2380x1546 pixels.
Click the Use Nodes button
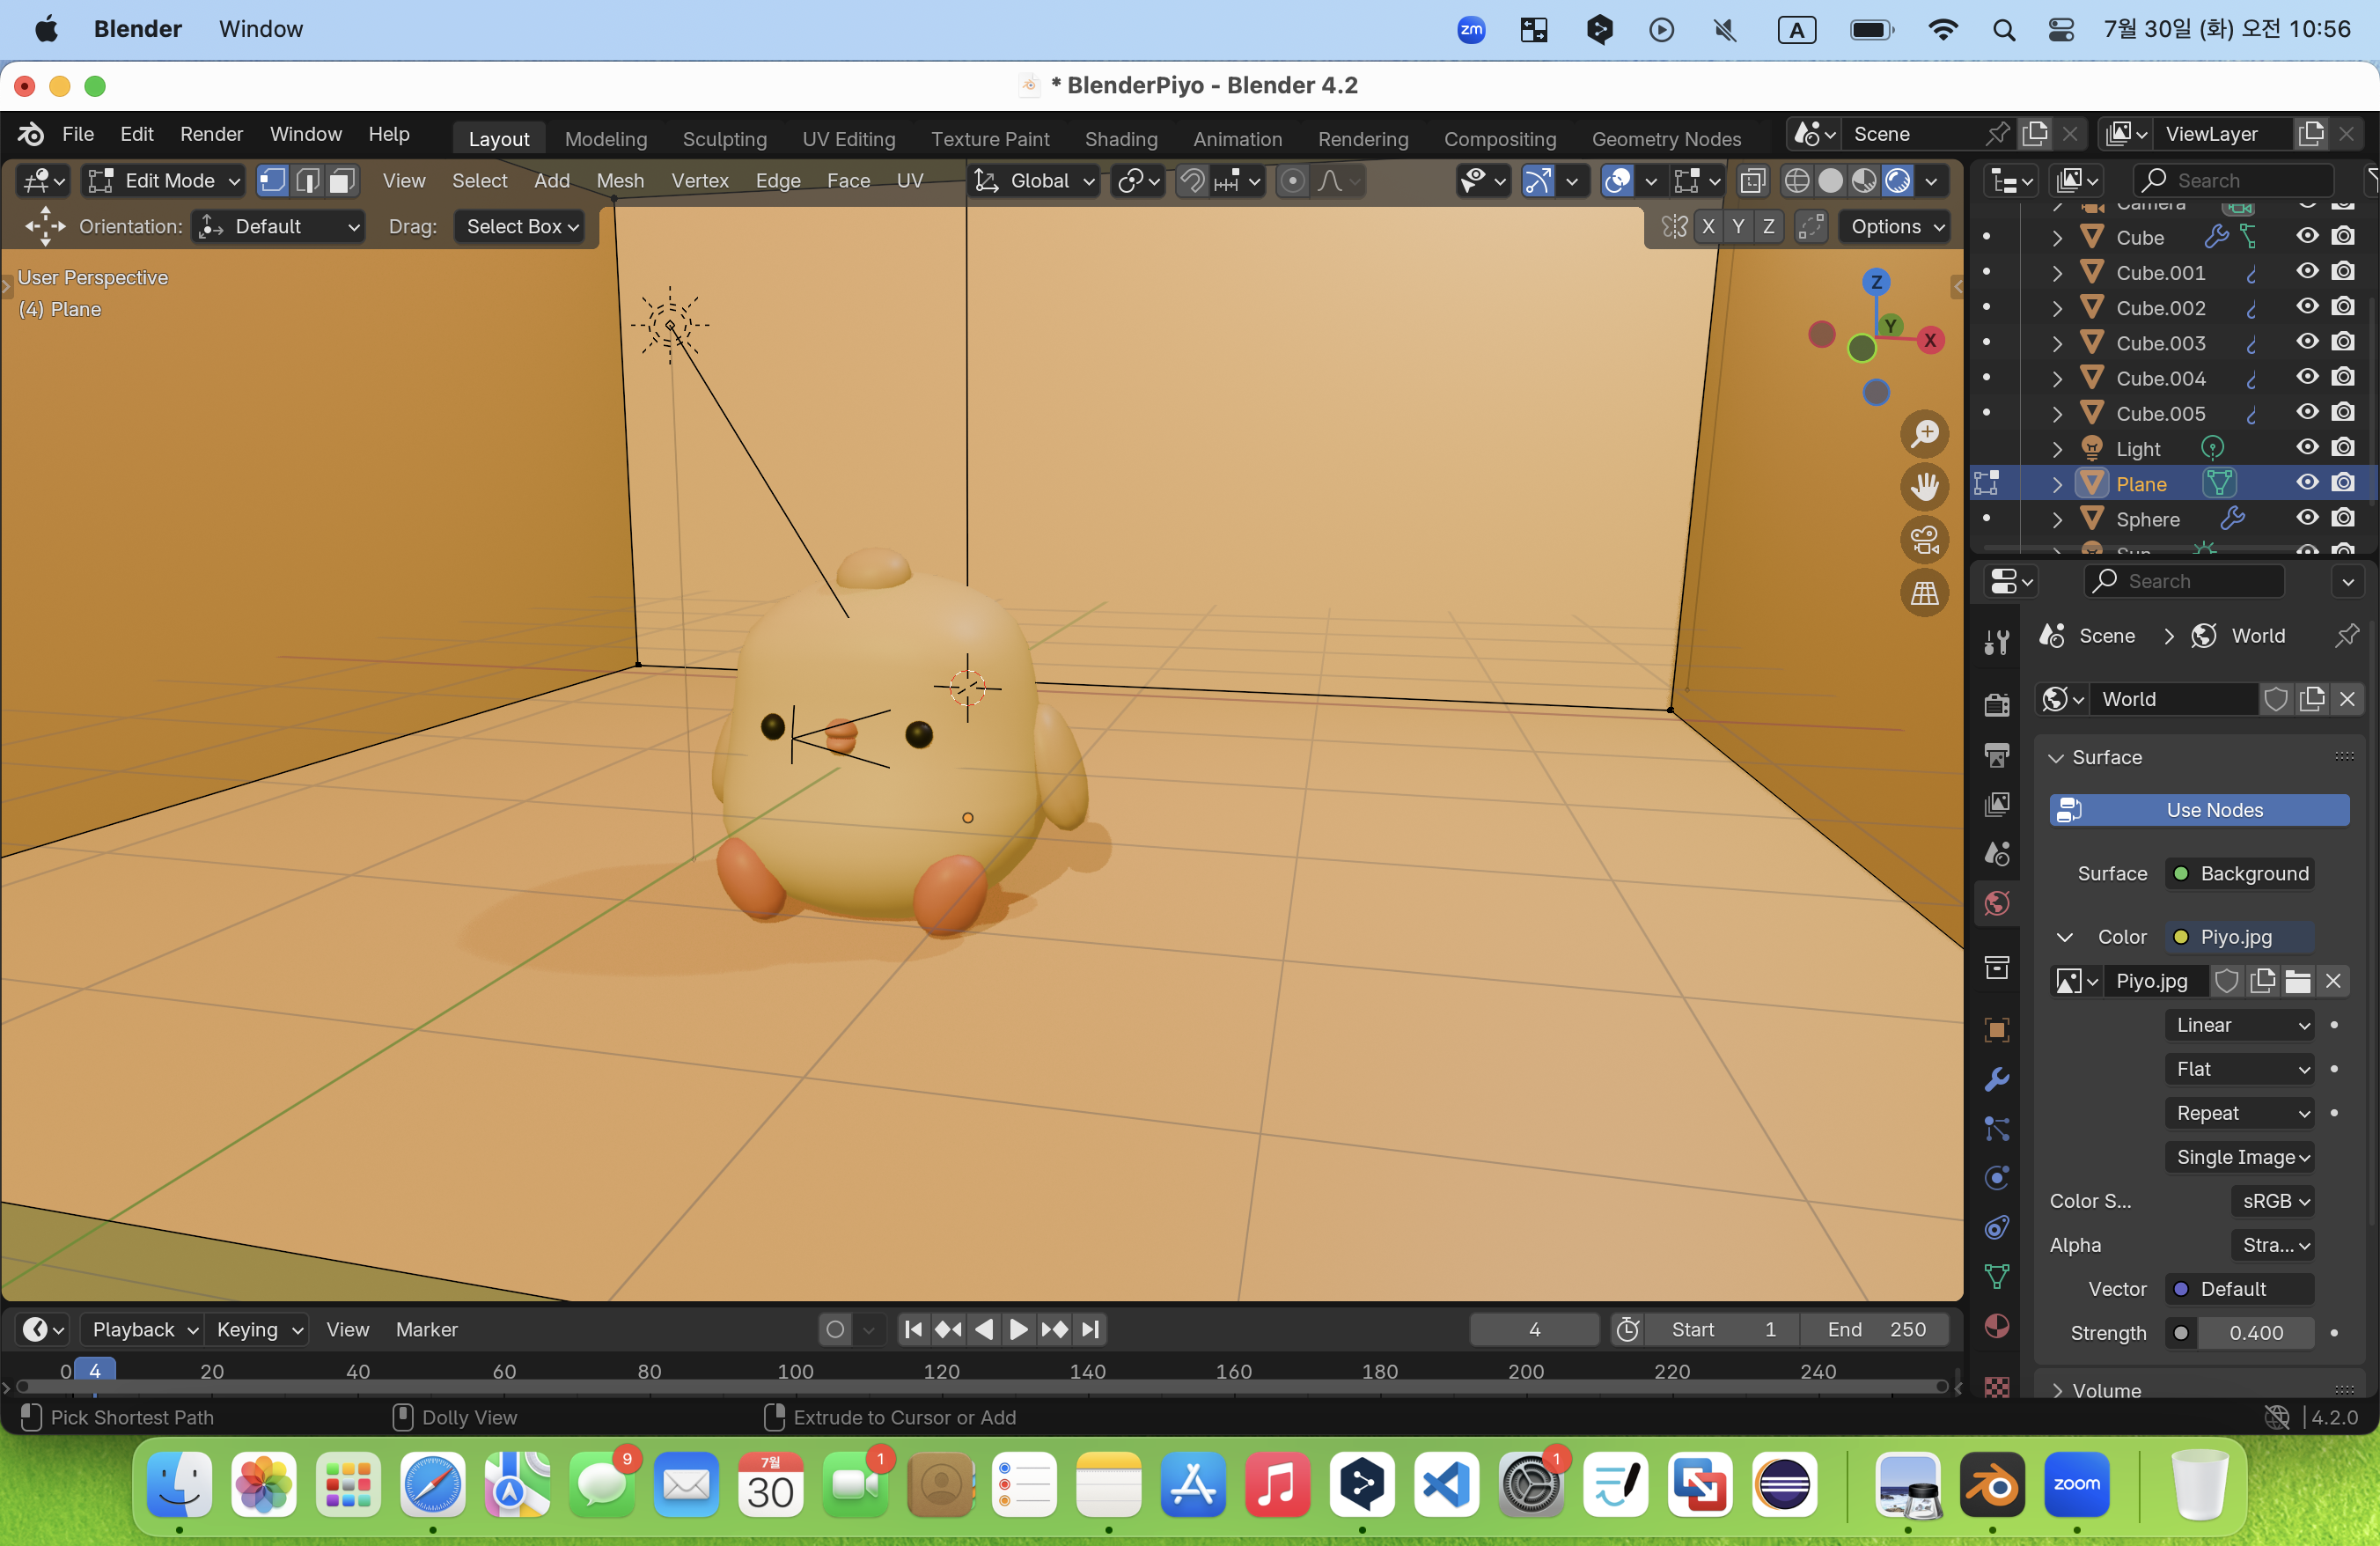pos(2199,810)
